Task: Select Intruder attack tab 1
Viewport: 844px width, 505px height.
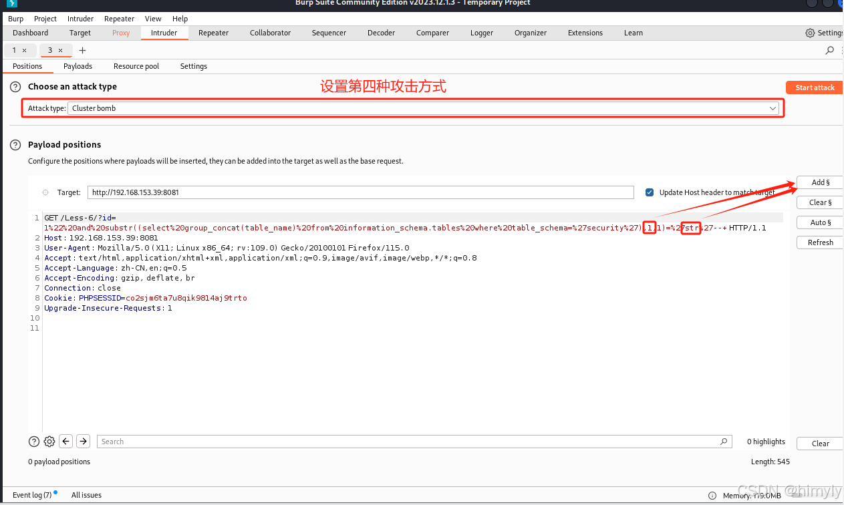Action: click(x=14, y=50)
